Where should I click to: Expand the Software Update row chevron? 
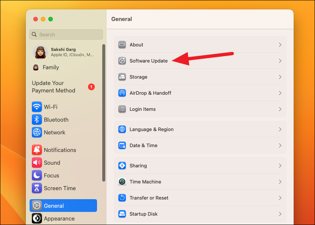pos(280,61)
